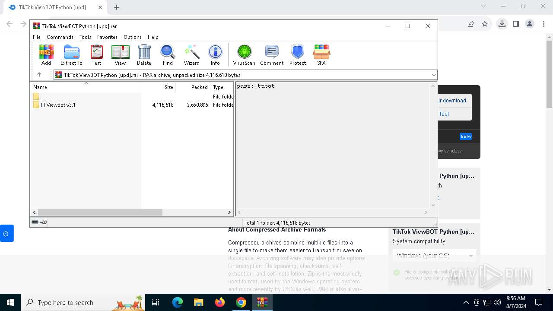
Task: Go up one folder level arrow
Action: [x=39, y=75]
